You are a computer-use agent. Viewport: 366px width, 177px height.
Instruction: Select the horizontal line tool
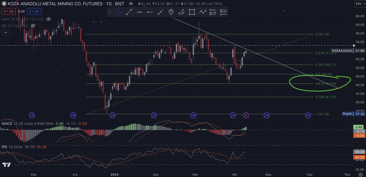click(139, 12)
